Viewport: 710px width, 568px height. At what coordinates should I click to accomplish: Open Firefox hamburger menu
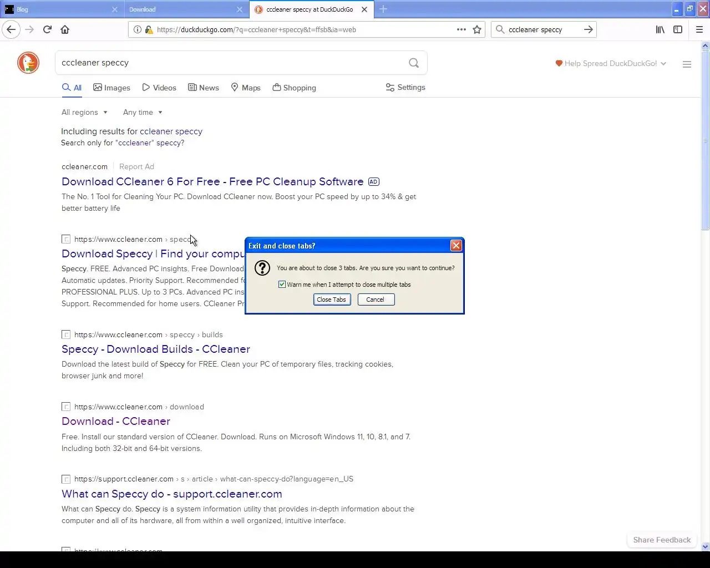click(x=699, y=29)
